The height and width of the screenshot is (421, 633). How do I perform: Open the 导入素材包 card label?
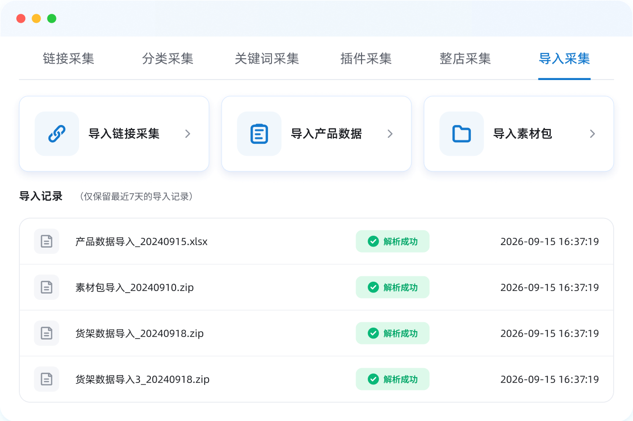coord(523,134)
